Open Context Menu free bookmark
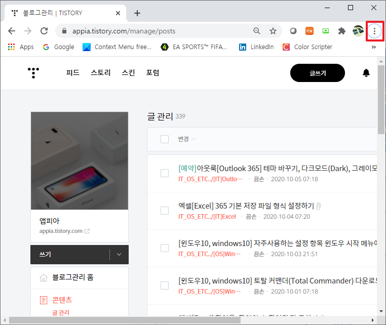Screen dimensions: 386x325 117,47
